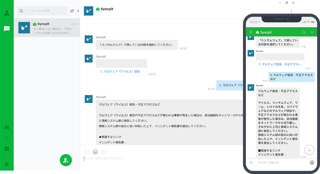Image resolution: width=320 pixels, height=174 pixels.
Task: Minimize the LINE WORKS window
Action: [280, 3]
